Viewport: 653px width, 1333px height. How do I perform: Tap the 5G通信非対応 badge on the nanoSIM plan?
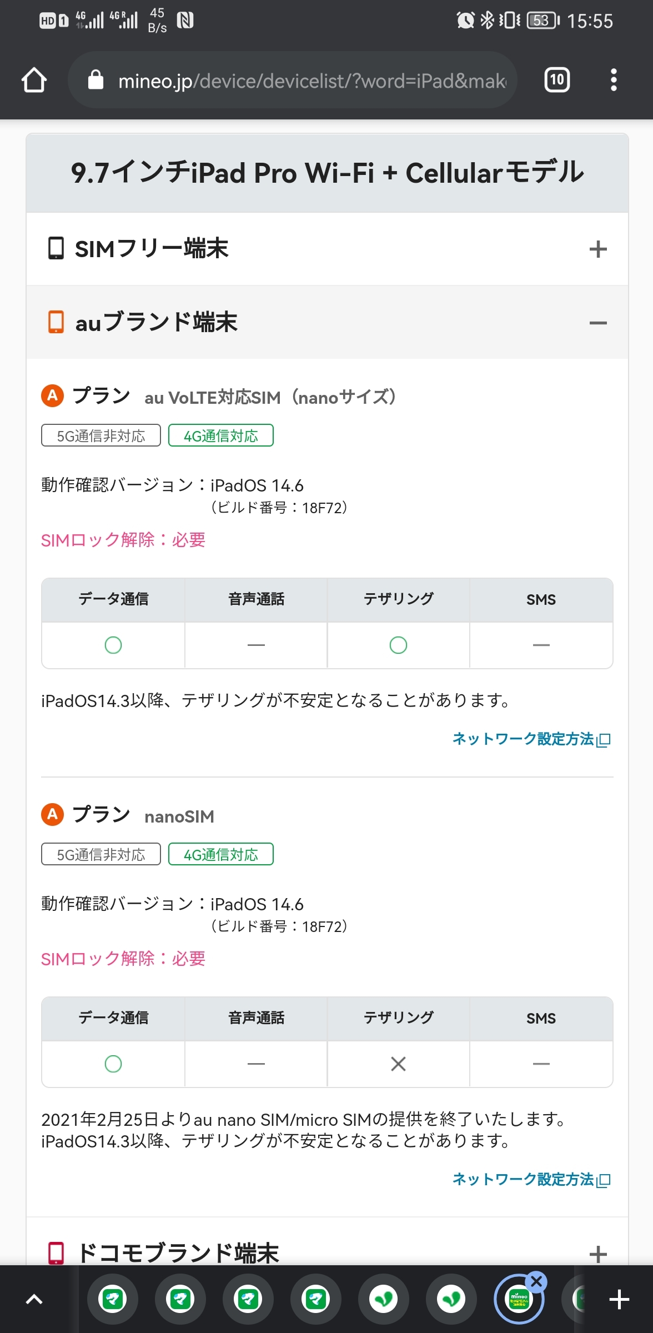click(x=101, y=855)
